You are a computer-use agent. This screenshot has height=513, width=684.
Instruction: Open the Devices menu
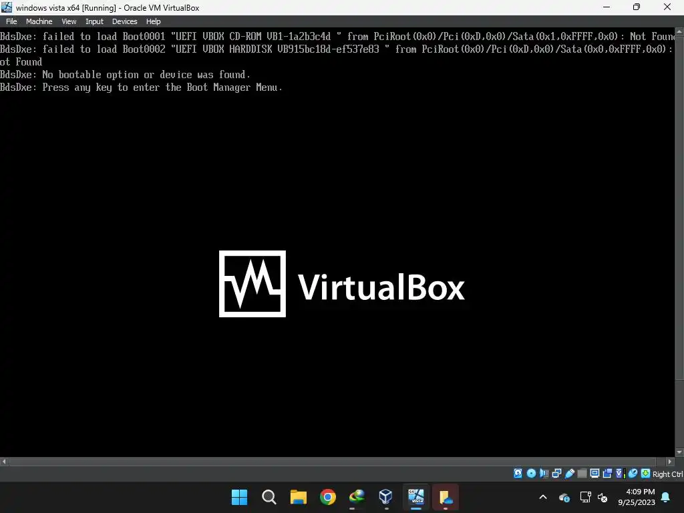(125, 21)
